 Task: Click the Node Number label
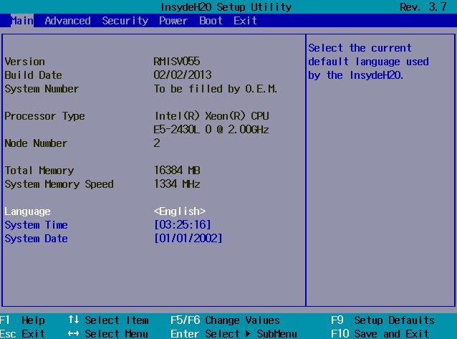point(36,143)
